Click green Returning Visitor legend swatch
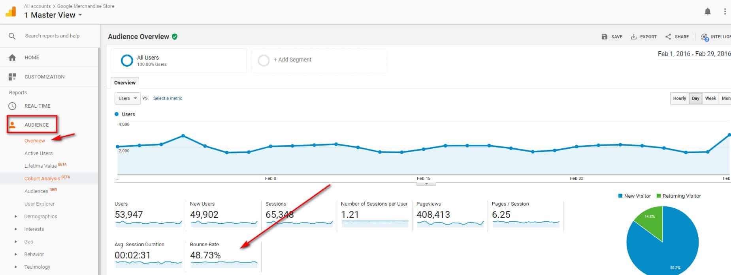 point(659,196)
